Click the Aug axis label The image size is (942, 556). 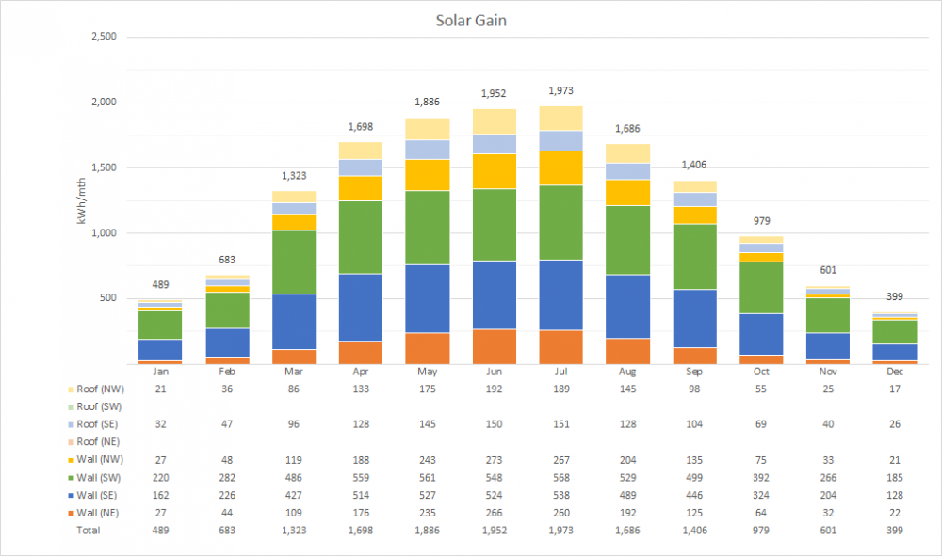pyautogui.click(x=627, y=372)
